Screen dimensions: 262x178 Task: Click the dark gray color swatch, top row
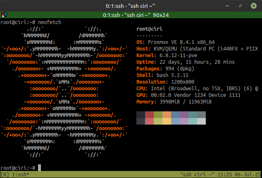tap(141, 115)
